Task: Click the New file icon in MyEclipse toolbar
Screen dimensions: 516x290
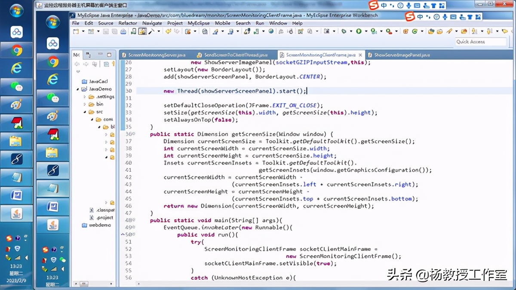Action: pos(76,31)
